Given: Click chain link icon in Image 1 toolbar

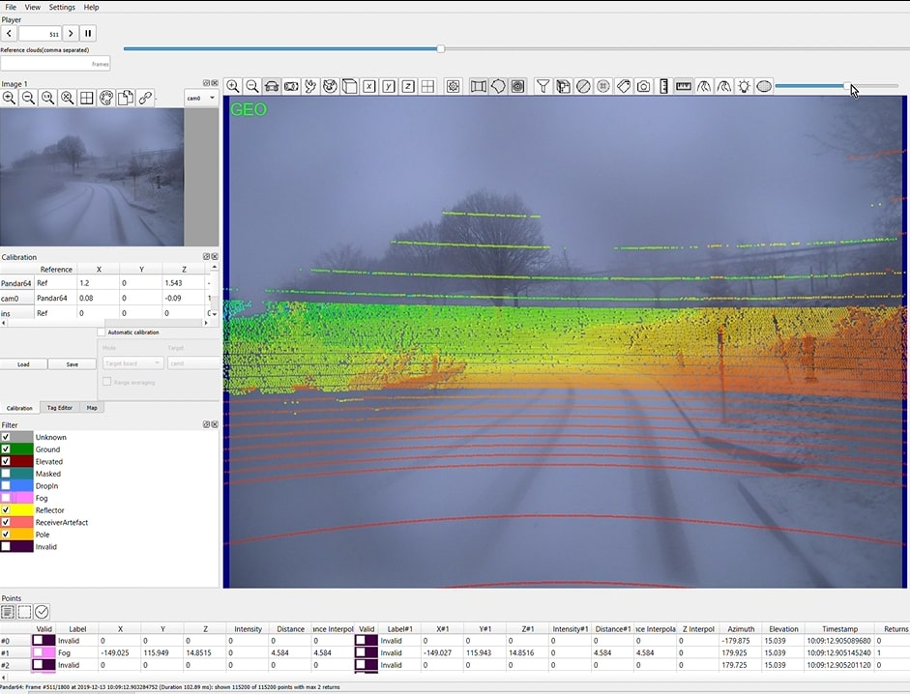Looking at the screenshot, I should pos(145,98).
